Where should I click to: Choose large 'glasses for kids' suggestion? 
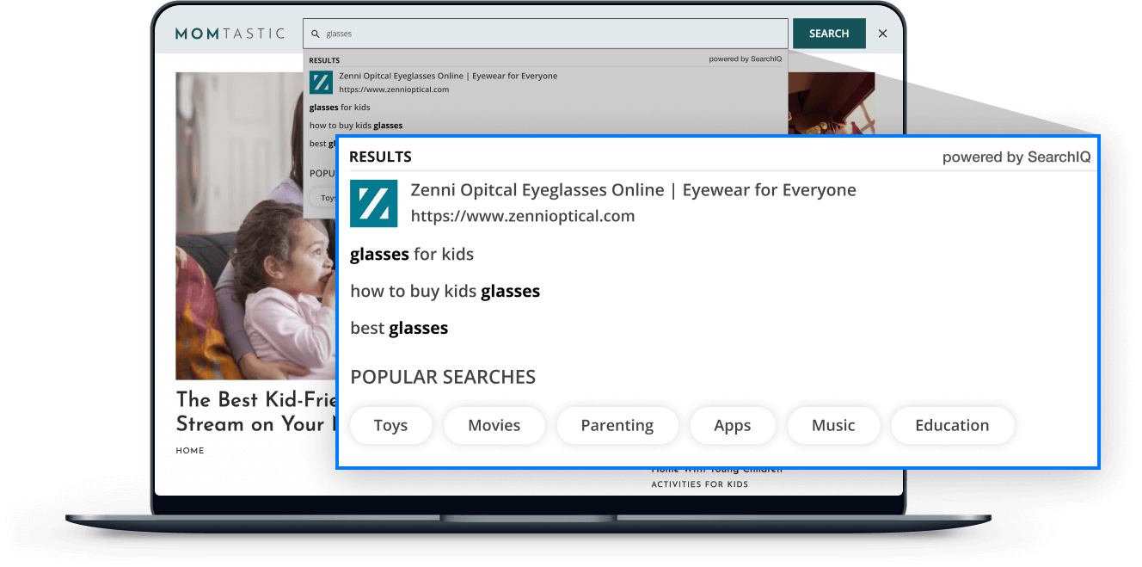click(x=412, y=254)
